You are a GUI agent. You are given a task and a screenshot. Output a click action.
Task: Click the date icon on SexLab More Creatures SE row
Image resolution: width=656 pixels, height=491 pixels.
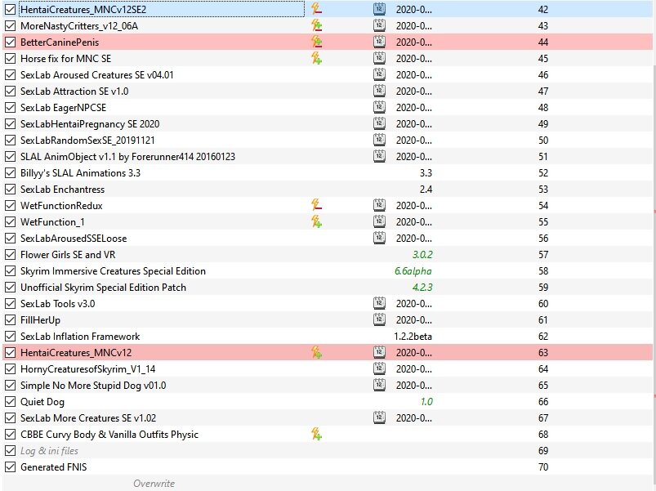[x=379, y=417]
